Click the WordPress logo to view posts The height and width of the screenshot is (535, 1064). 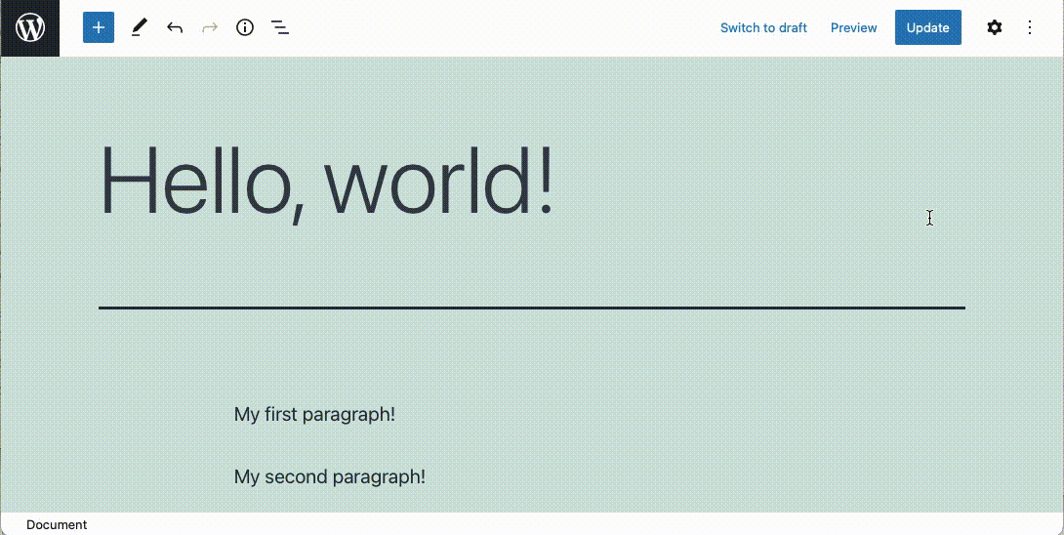(x=30, y=28)
